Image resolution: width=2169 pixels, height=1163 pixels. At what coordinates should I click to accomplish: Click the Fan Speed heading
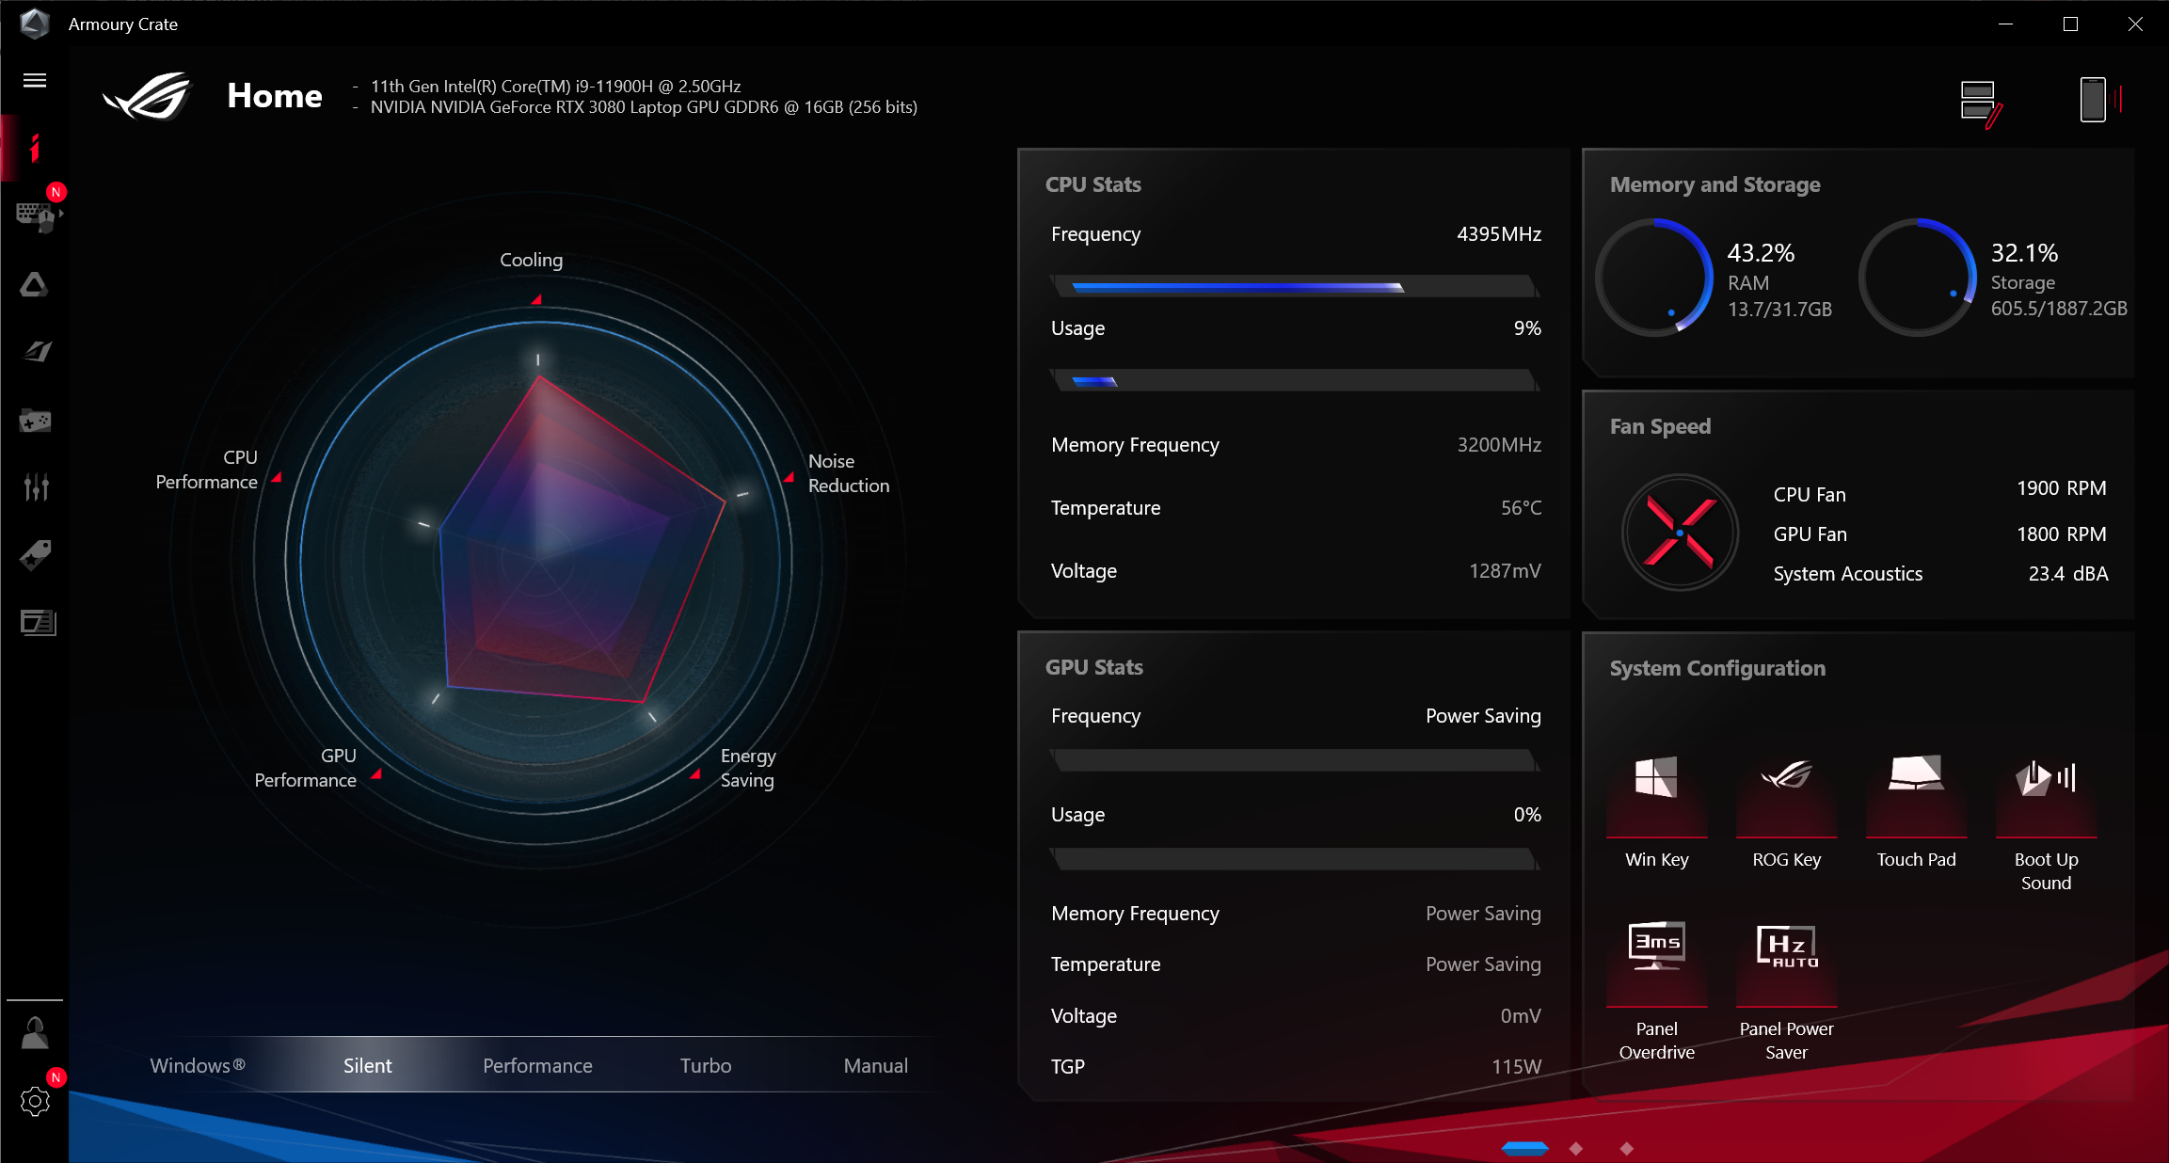[x=1660, y=426]
